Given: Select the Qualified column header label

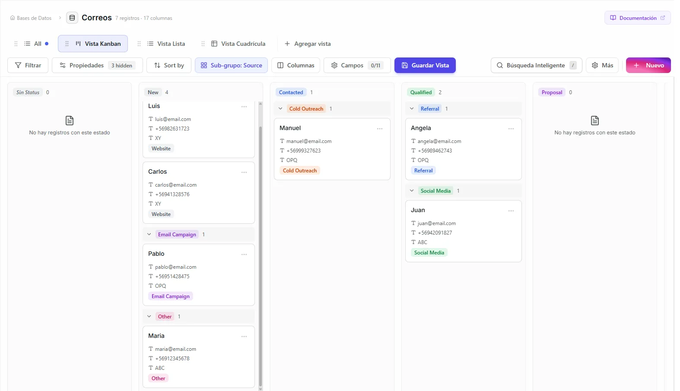Looking at the screenshot, I should click(421, 92).
